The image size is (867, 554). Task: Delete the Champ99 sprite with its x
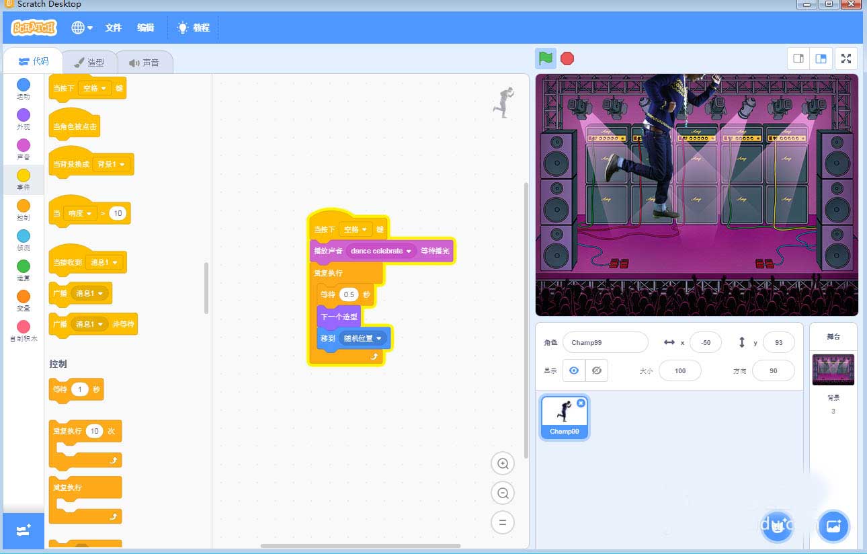[581, 403]
